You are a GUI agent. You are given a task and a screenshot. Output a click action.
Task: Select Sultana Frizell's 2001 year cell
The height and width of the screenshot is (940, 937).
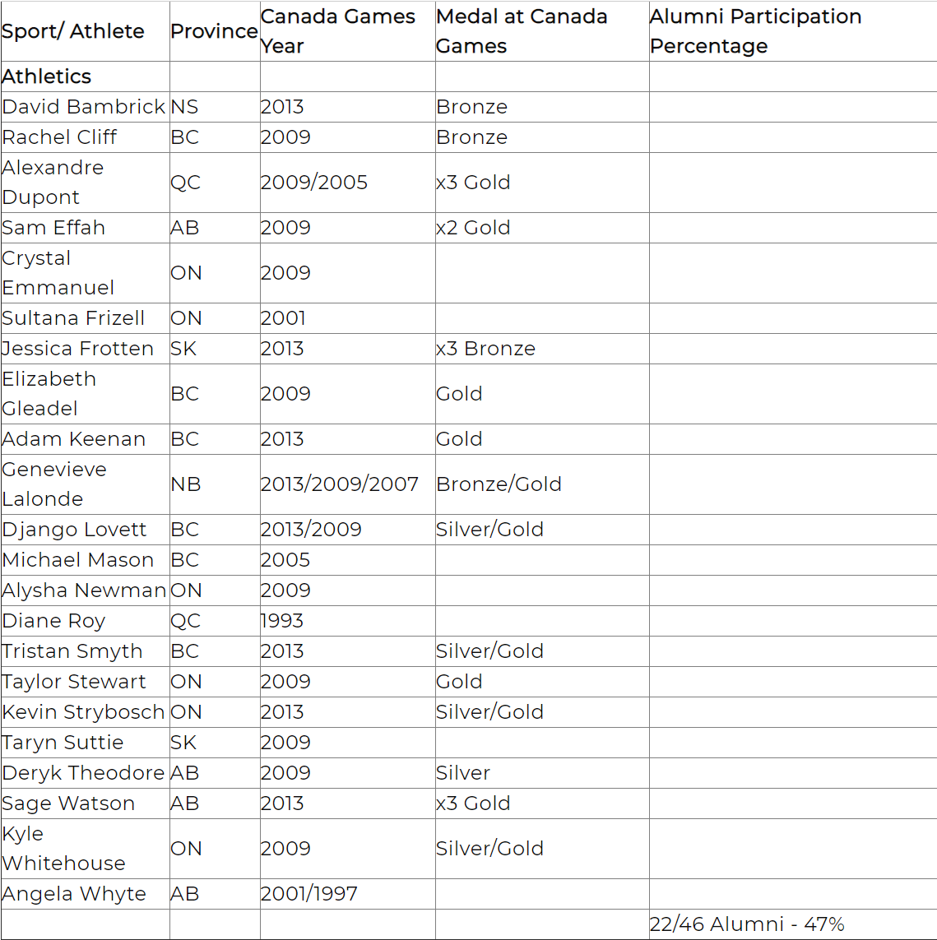pyautogui.click(x=283, y=318)
